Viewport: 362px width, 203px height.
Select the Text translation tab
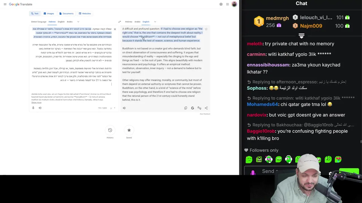tap(35, 14)
